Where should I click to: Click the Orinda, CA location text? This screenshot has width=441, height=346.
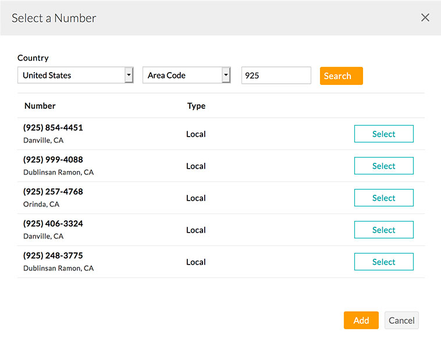(x=41, y=204)
